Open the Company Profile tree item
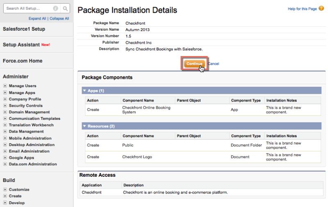The width and height of the screenshot is (328, 207). 25,99
